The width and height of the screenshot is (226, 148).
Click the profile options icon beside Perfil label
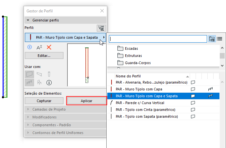tap(101, 28)
